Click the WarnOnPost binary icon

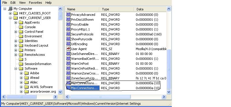click(68, 63)
